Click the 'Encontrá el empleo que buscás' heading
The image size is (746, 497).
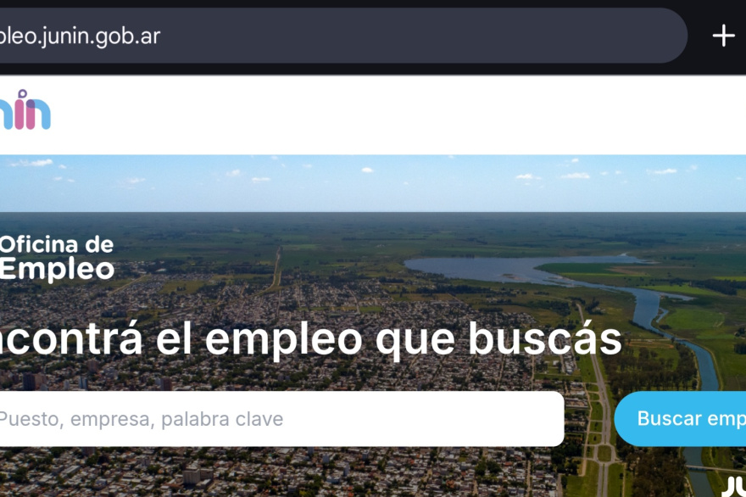pyautogui.click(x=310, y=339)
